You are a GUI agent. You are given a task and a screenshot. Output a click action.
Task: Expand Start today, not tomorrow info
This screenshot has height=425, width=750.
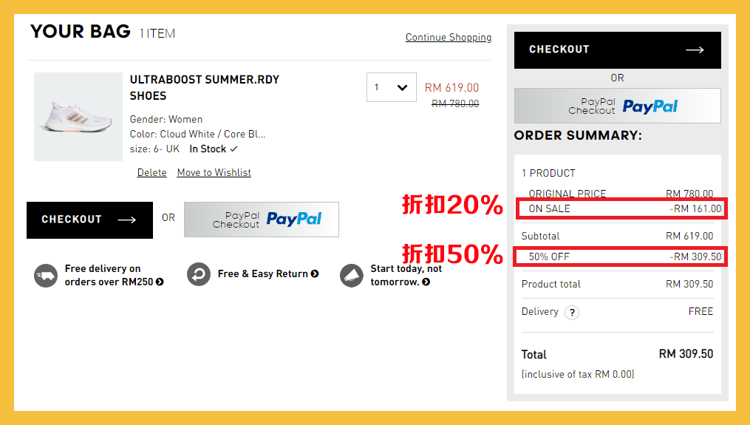pos(426,282)
